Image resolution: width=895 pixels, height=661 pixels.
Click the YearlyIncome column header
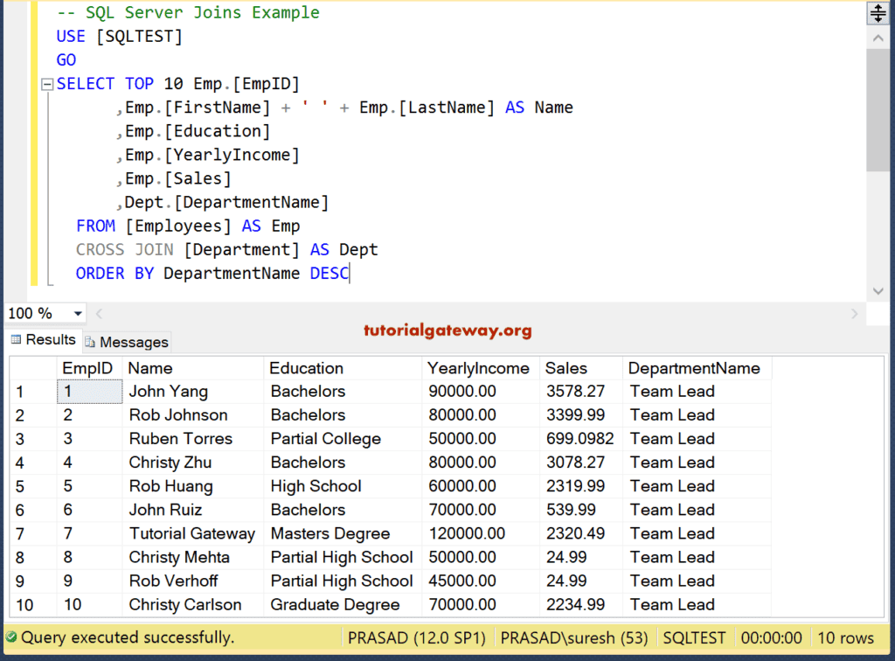click(478, 368)
